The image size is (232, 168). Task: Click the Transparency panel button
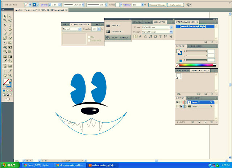(118, 38)
